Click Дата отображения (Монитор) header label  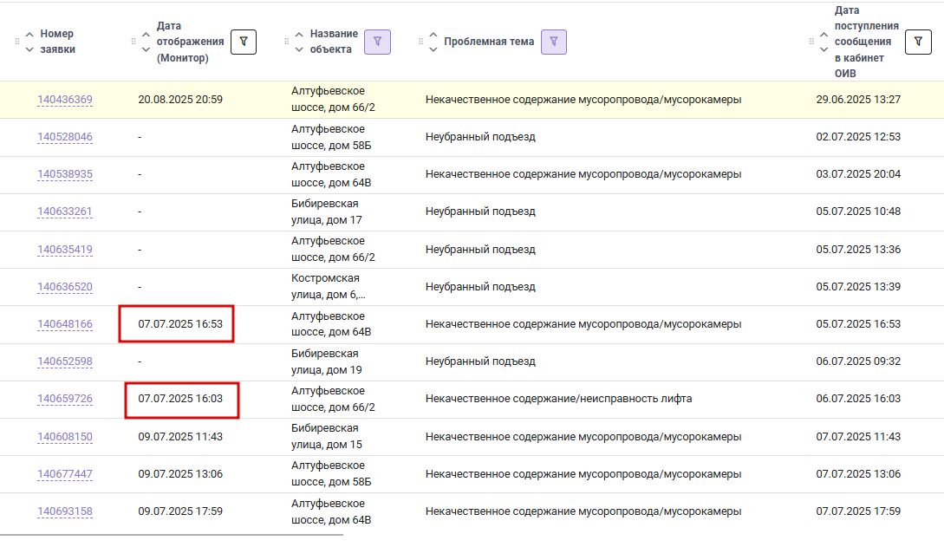tap(190, 42)
